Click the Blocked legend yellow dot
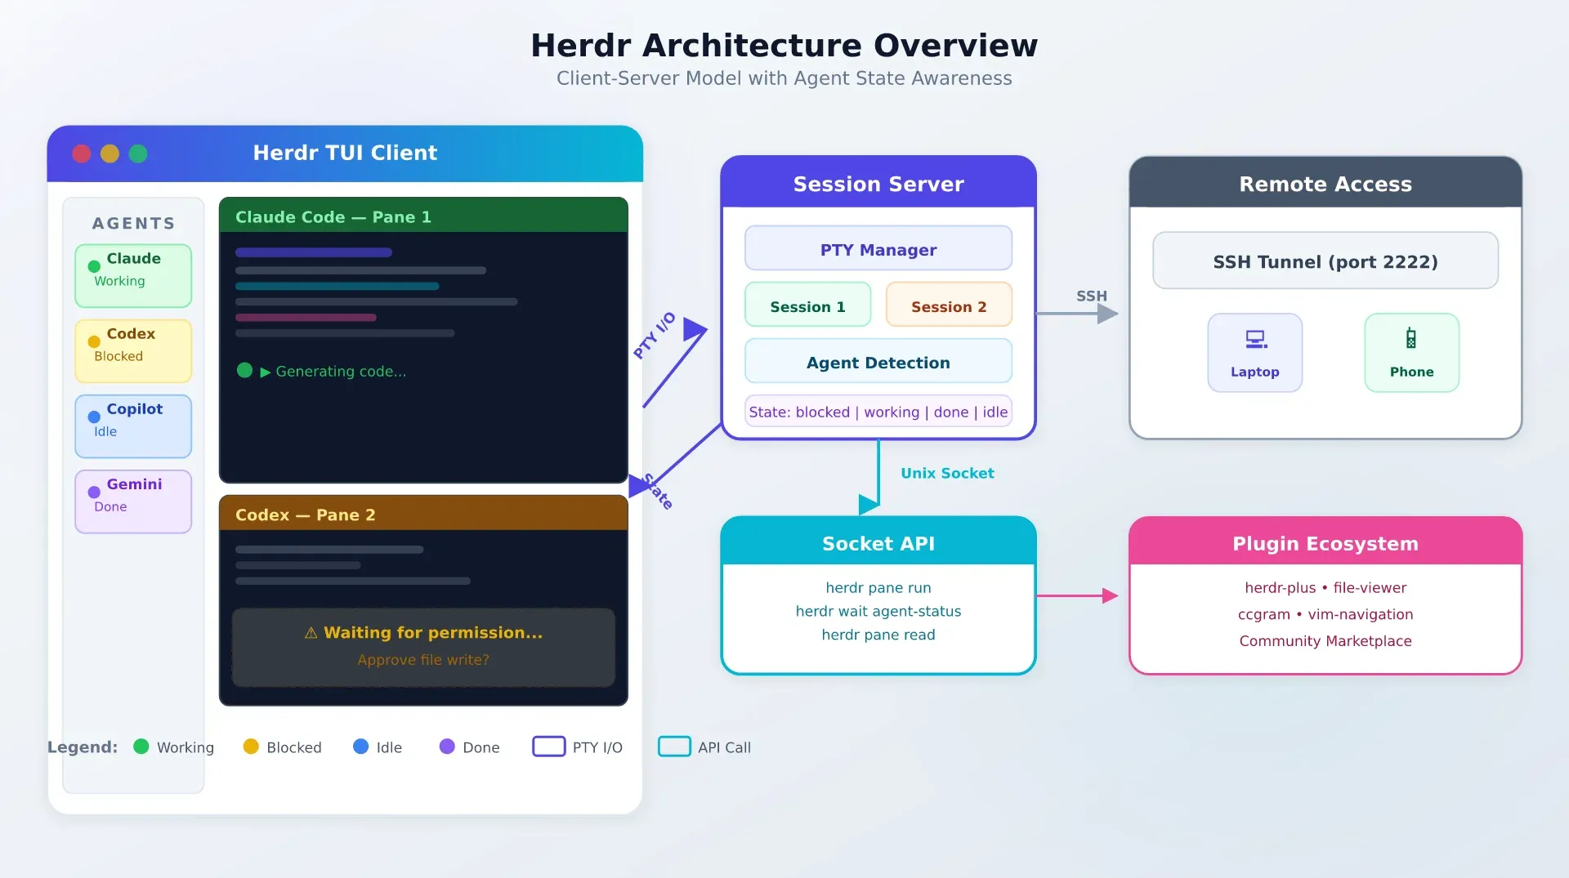Viewport: 1569px width, 878px height. pos(251,747)
